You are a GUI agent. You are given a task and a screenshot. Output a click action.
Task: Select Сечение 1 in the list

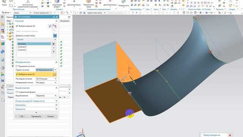[34, 44]
